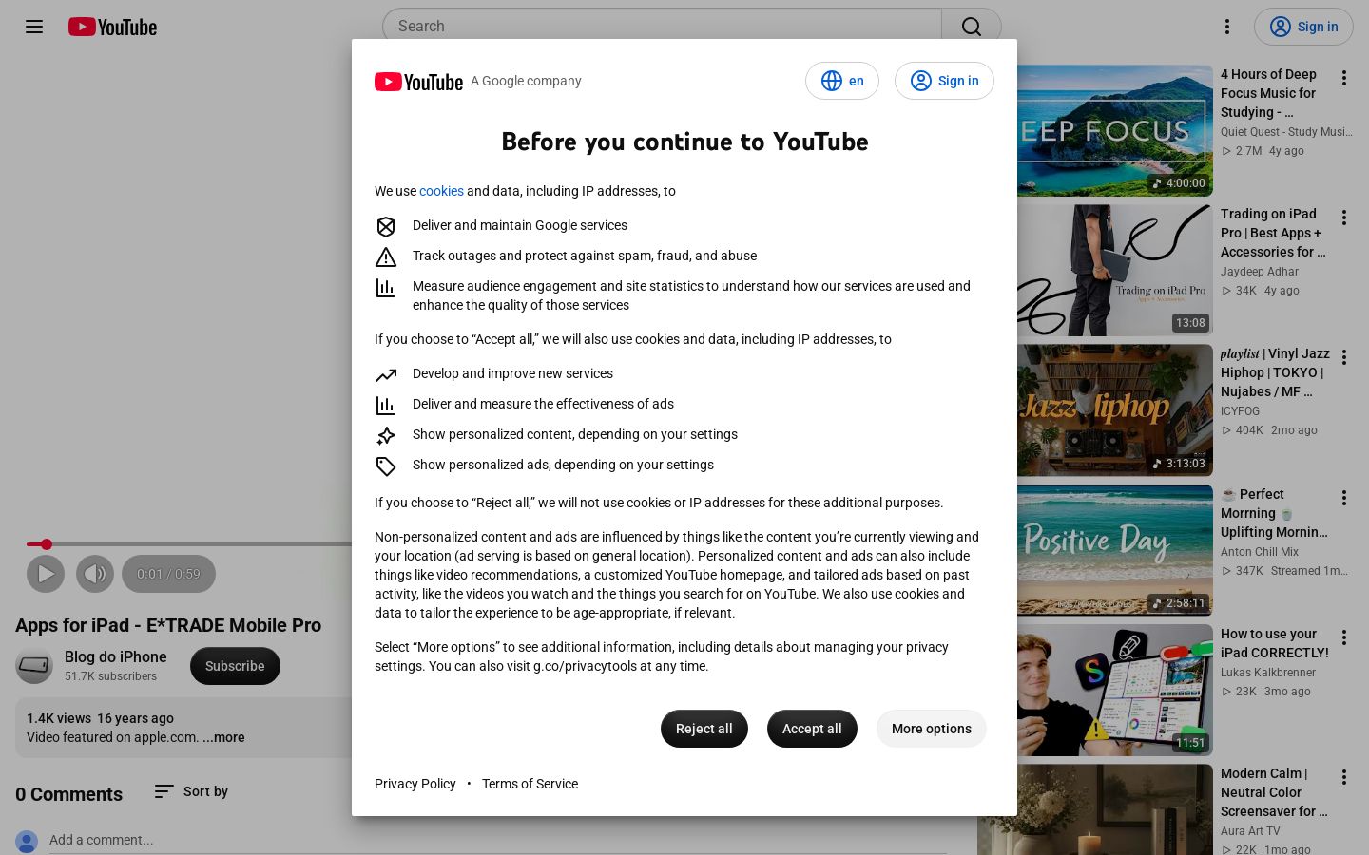The image size is (1369, 855).
Task: Open the cookies link
Action: pyautogui.click(x=441, y=191)
